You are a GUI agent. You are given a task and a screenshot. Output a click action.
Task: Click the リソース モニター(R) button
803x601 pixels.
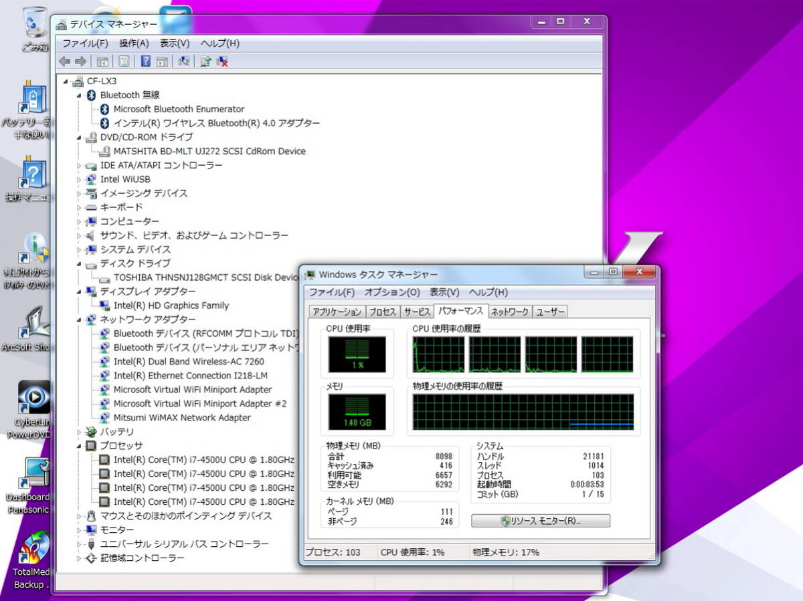tap(541, 521)
